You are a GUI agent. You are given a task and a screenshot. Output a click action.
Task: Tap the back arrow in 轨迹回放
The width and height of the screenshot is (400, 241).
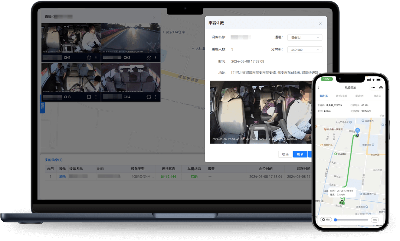[x=319, y=88]
